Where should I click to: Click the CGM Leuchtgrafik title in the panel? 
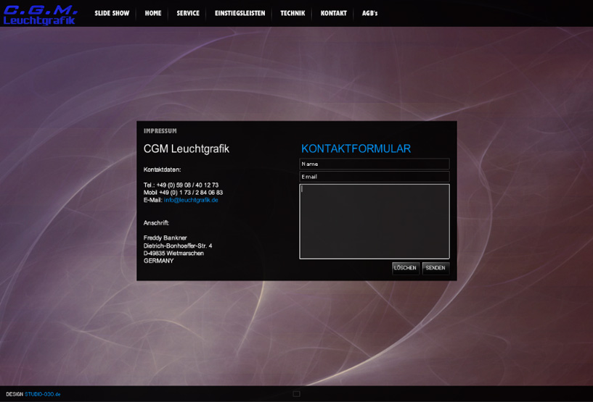point(187,149)
